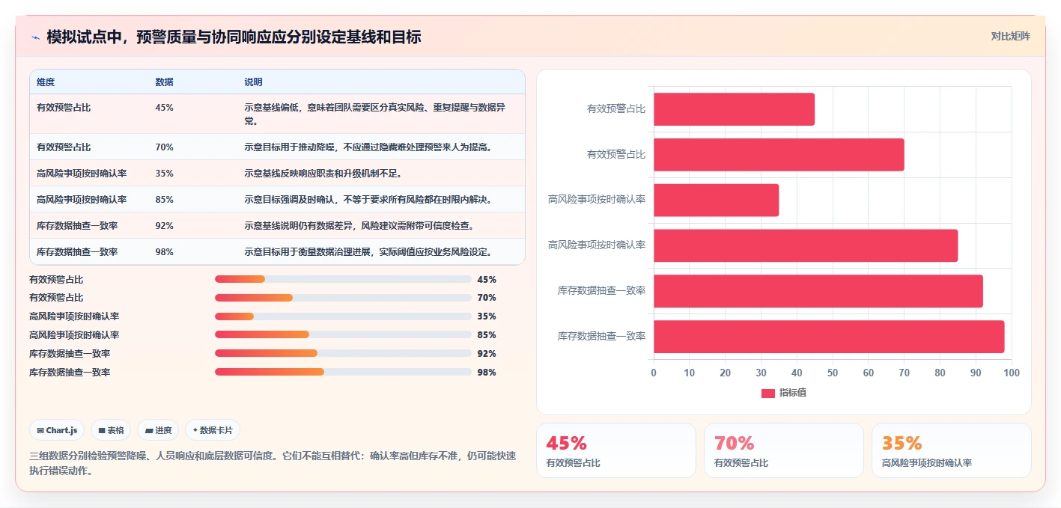Click the chart bar ending at 85
The height and width of the screenshot is (508, 1061).
(x=806, y=245)
